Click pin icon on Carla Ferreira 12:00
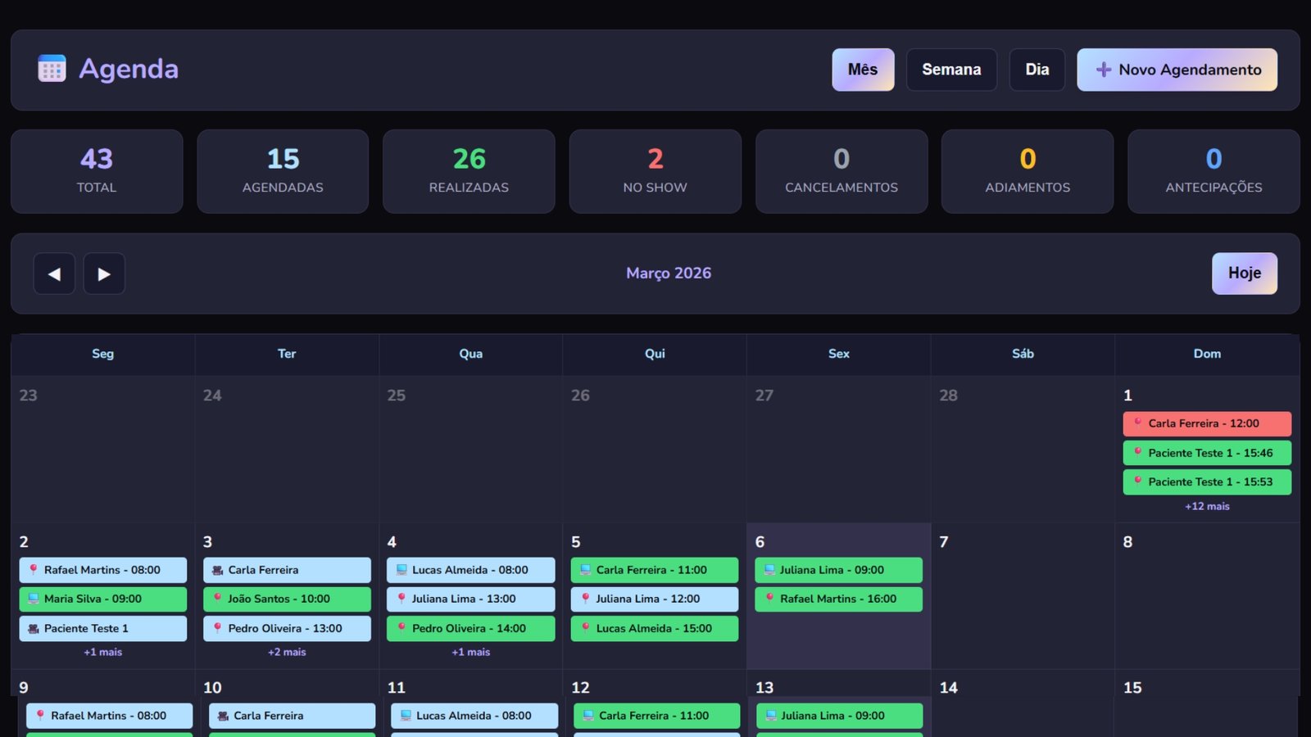Viewport: 1311px width, 737px height. (1137, 423)
